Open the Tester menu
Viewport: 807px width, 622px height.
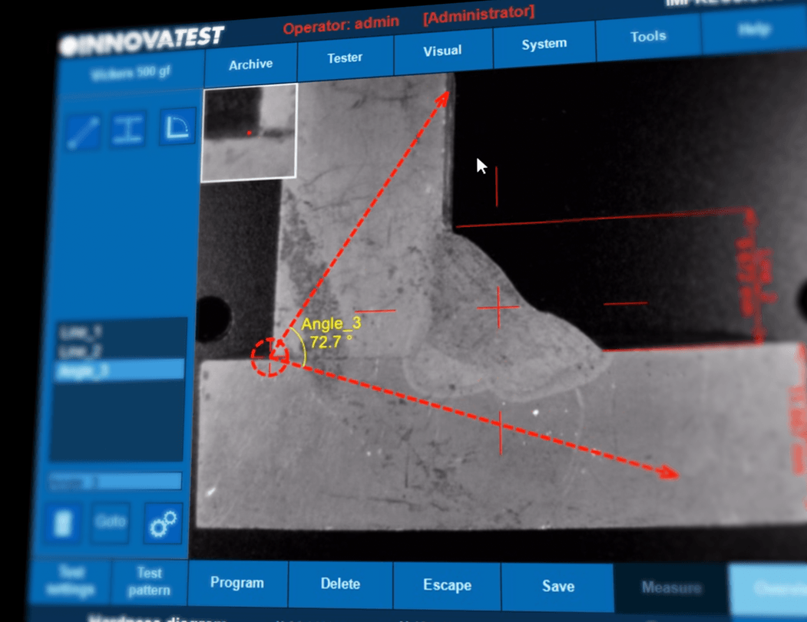[345, 58]
